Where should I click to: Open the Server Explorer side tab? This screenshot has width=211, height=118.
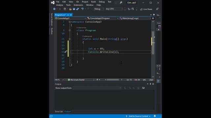(52, 19)
